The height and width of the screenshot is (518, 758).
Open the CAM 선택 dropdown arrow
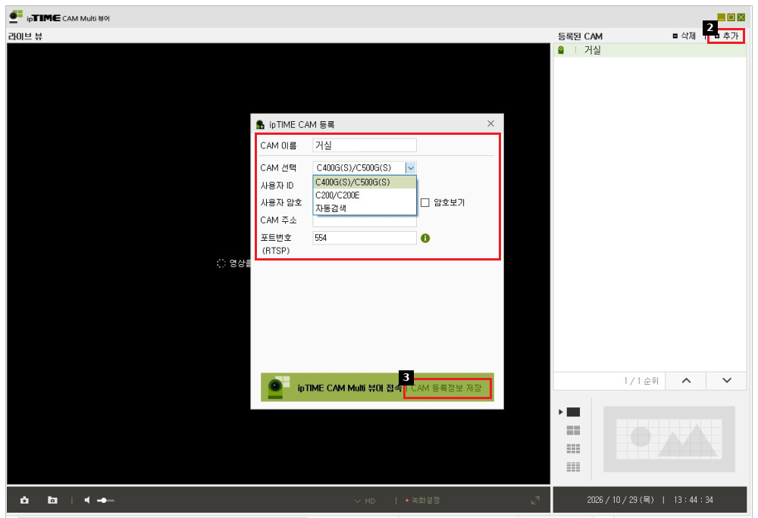tap(410, 168)
